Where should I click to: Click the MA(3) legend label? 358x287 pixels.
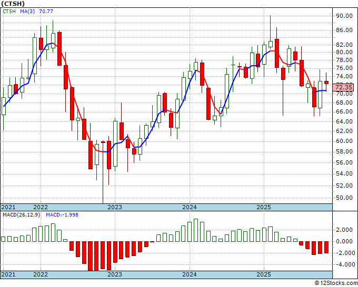(x=27, y=12)
